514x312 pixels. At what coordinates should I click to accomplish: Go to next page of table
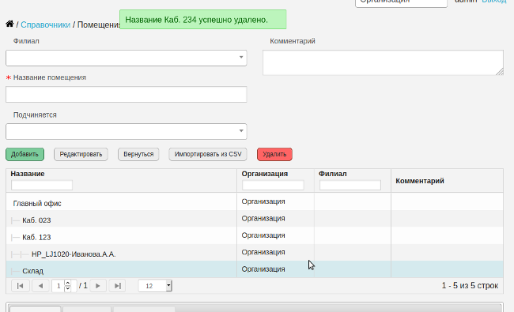(98, 286)
